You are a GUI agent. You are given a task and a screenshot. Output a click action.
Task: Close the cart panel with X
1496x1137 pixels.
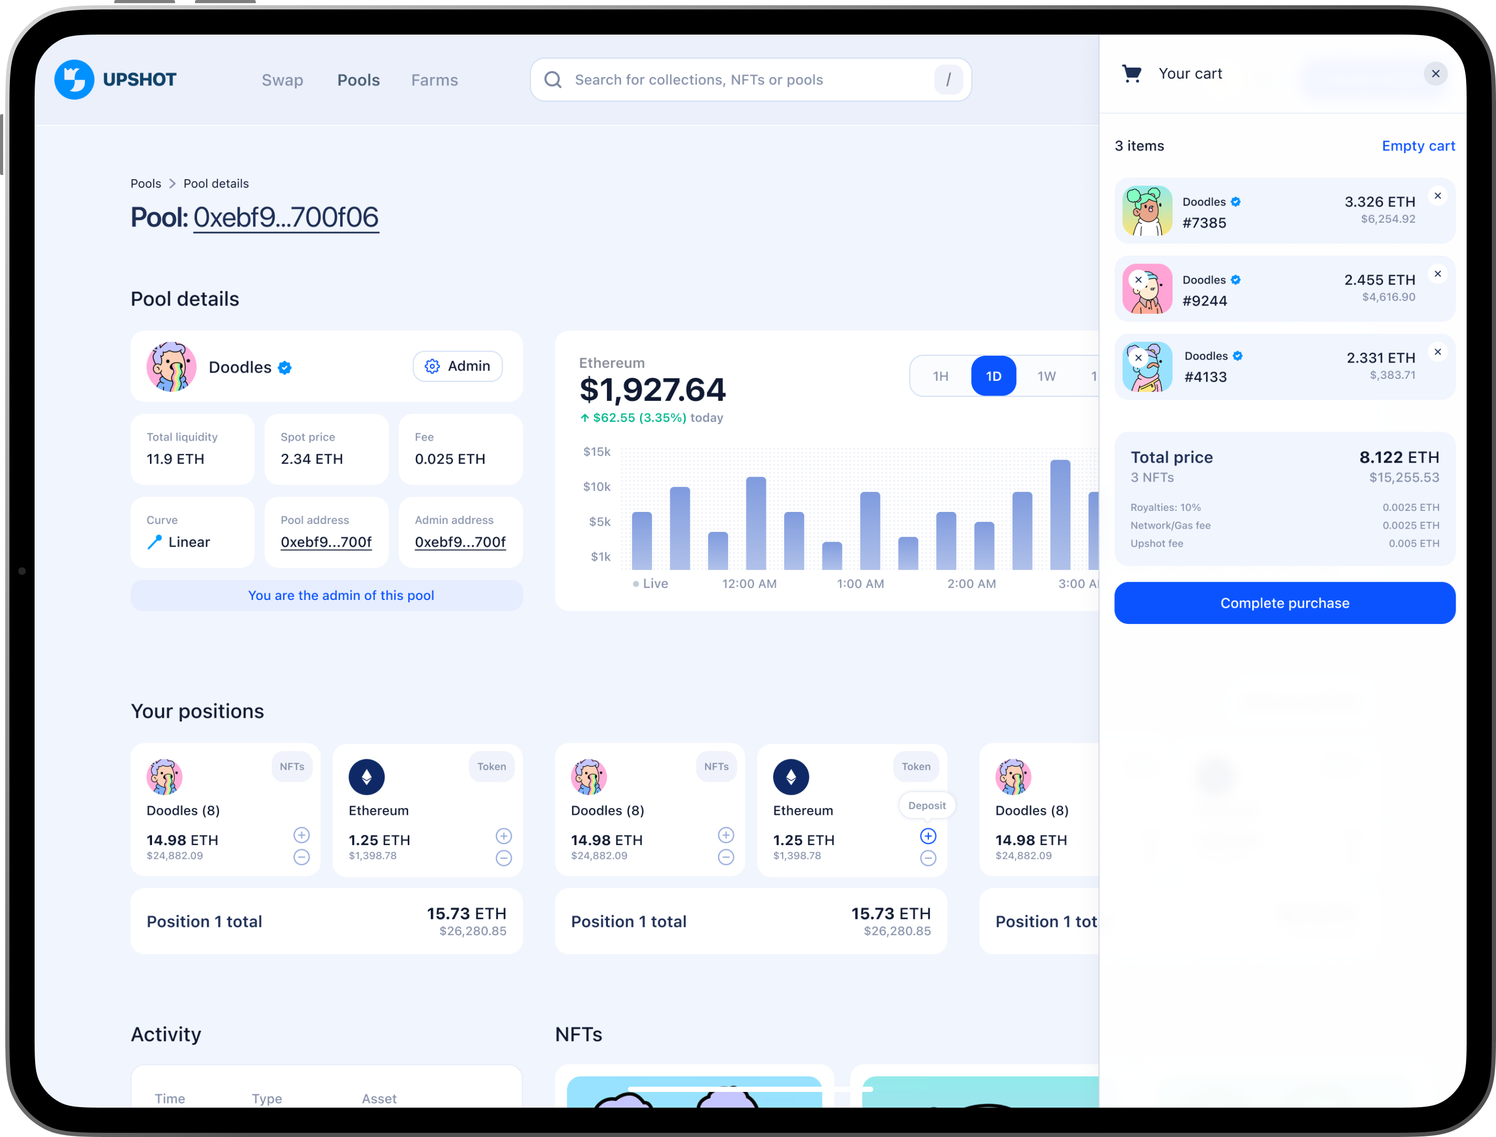tap(1435, 73)
